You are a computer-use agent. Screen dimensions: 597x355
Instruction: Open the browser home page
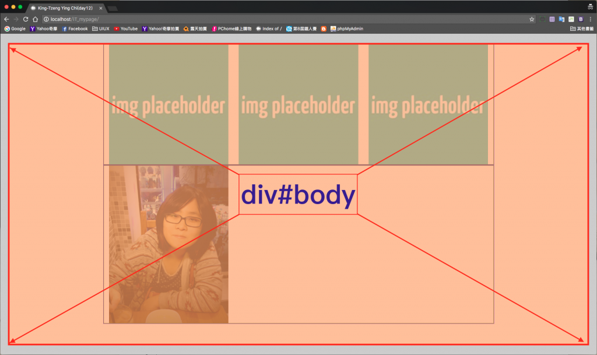pos(36,19)
